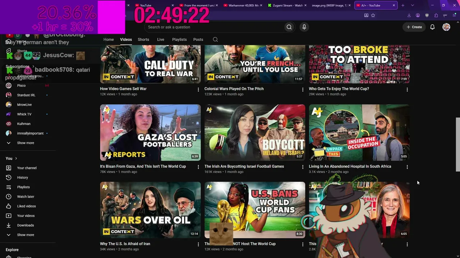Open Living In An Abandoned Hospital title
This screenshot has width=460, height=258.
point(350,166)
